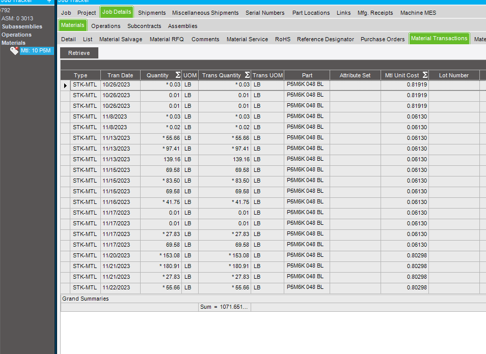
Task: Select the Materials sub-tab
Action: pyautogui.click(x=72, y=25)
